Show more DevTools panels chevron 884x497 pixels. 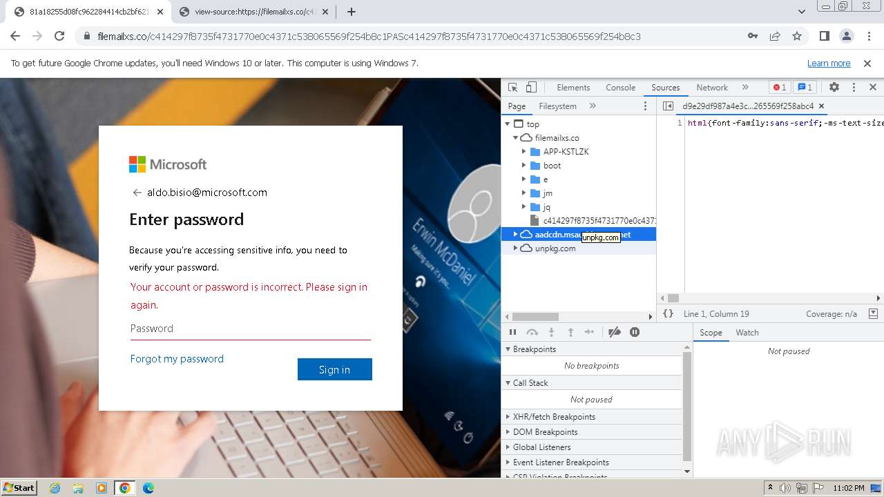[745, 88]
